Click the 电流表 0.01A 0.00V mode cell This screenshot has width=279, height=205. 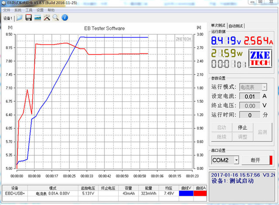pos(53,193)
